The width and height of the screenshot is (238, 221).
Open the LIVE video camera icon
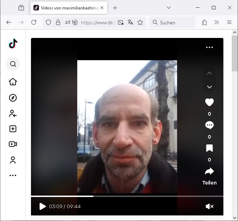click(x=13, y=144)
